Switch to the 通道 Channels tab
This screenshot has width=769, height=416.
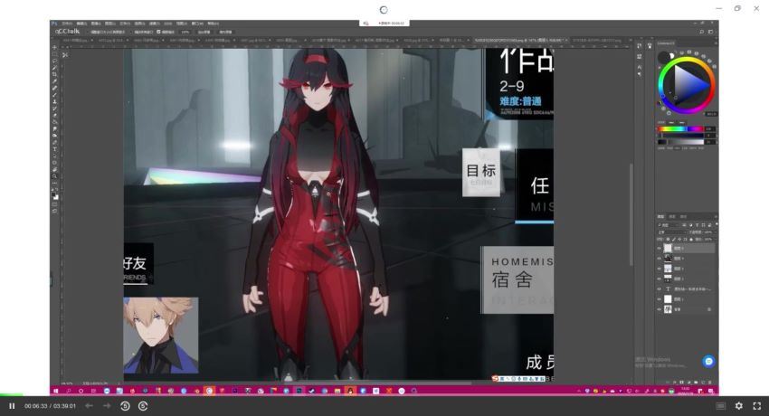point(672,216)
